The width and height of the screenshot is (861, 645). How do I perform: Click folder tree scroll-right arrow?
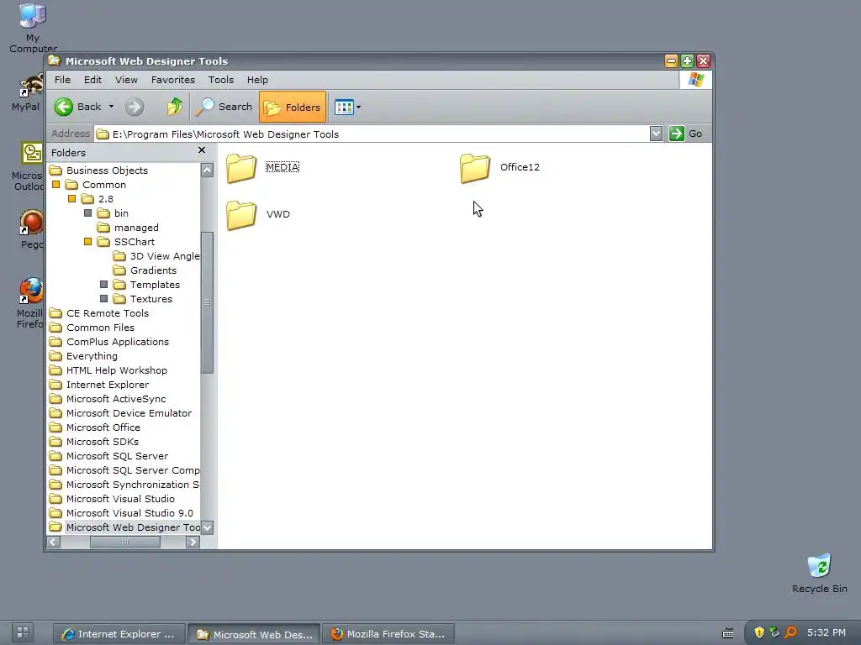193,542
